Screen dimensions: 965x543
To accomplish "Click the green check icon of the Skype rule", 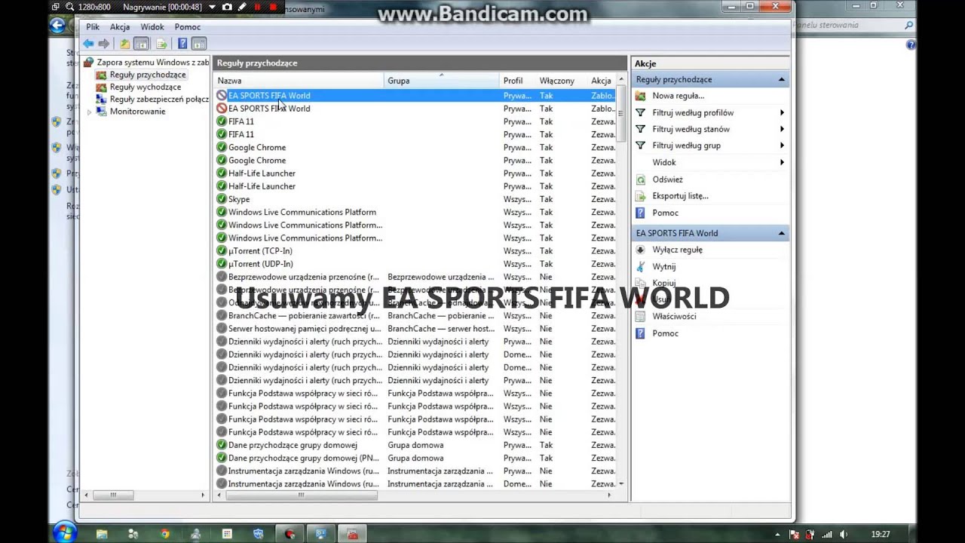I will point(222,199).
